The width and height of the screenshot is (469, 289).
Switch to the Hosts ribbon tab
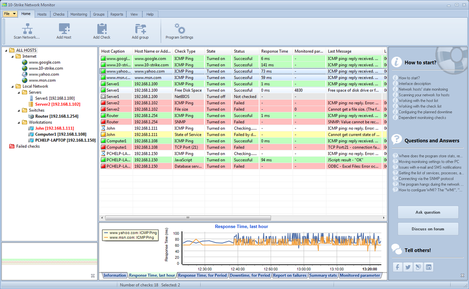point(42,14)
